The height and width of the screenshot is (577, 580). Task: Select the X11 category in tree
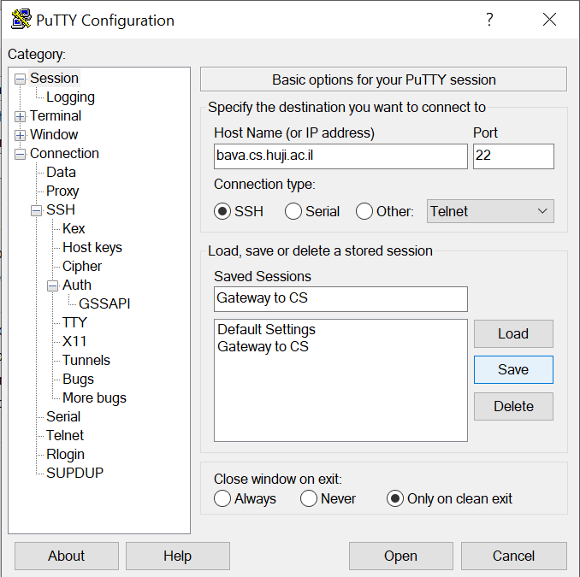pos(74,341)
